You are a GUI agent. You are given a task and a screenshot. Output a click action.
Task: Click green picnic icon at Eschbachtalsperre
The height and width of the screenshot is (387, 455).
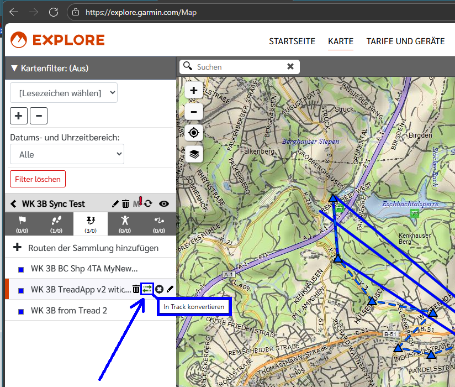click(x=415, y=213)
